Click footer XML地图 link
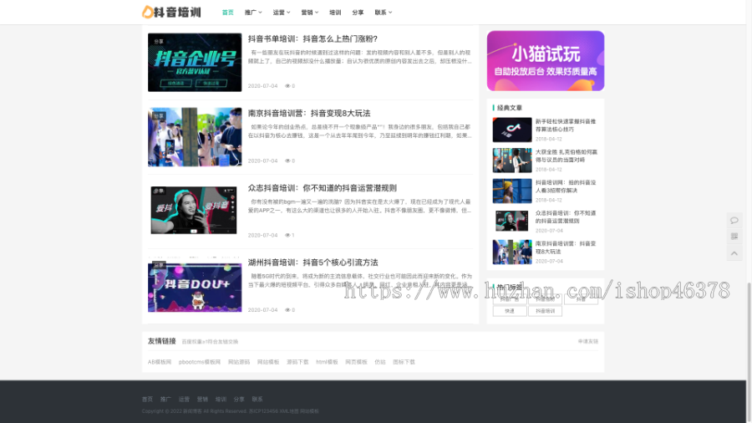Viewport: 752px width, 423px height. [x=289, y=411]
